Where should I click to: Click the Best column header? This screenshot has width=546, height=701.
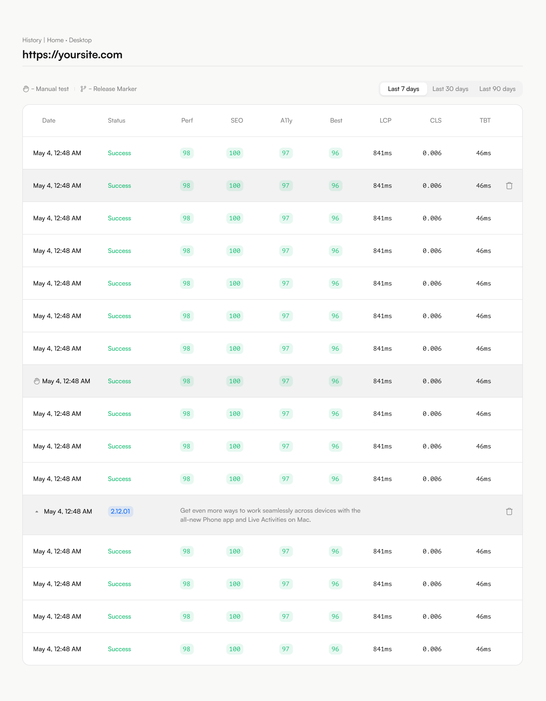click(336, 120)
